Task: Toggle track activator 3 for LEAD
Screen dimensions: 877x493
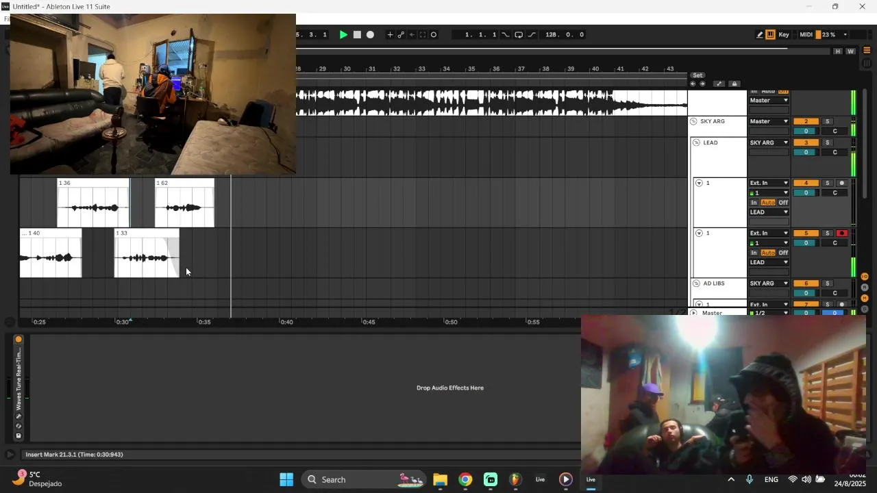Action: (806, 143)
